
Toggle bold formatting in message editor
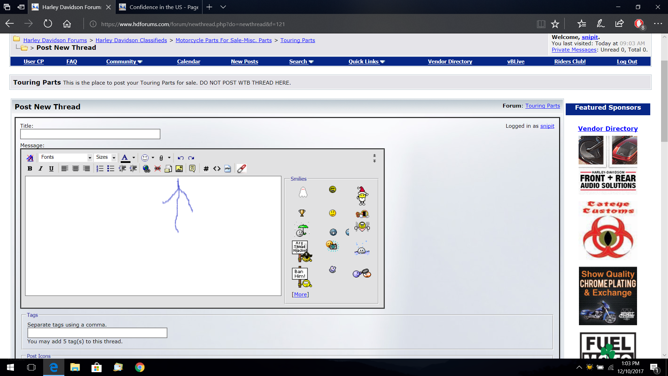pos(30,169)
